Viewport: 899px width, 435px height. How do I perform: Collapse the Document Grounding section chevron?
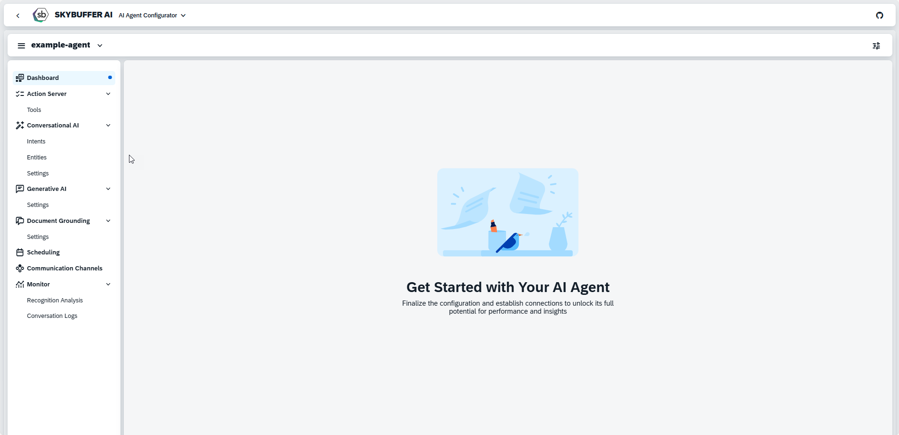(x=108, y=221)
